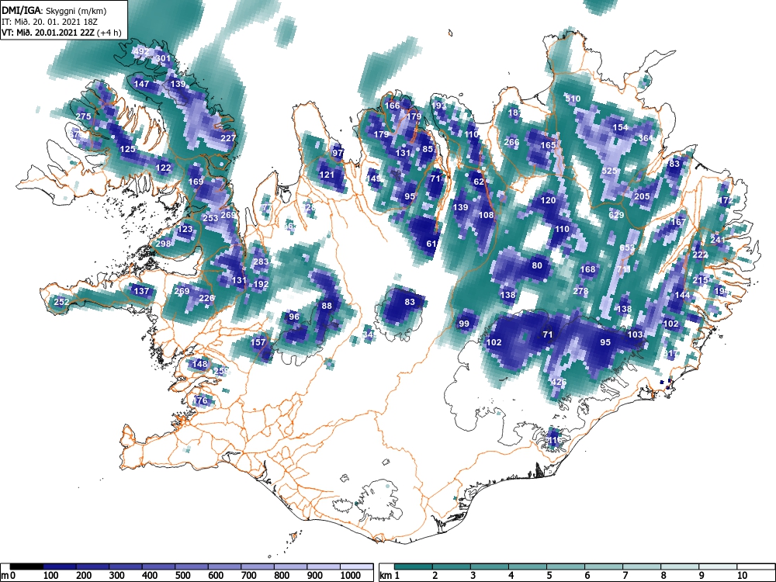776x582 pixels.
Task: Click the visibility value 301 on the map
Action: point(163,58)
